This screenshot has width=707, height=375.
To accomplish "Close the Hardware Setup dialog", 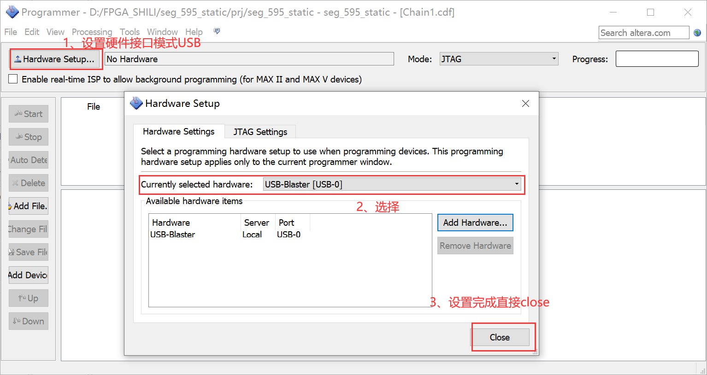I will click(500, 337).
